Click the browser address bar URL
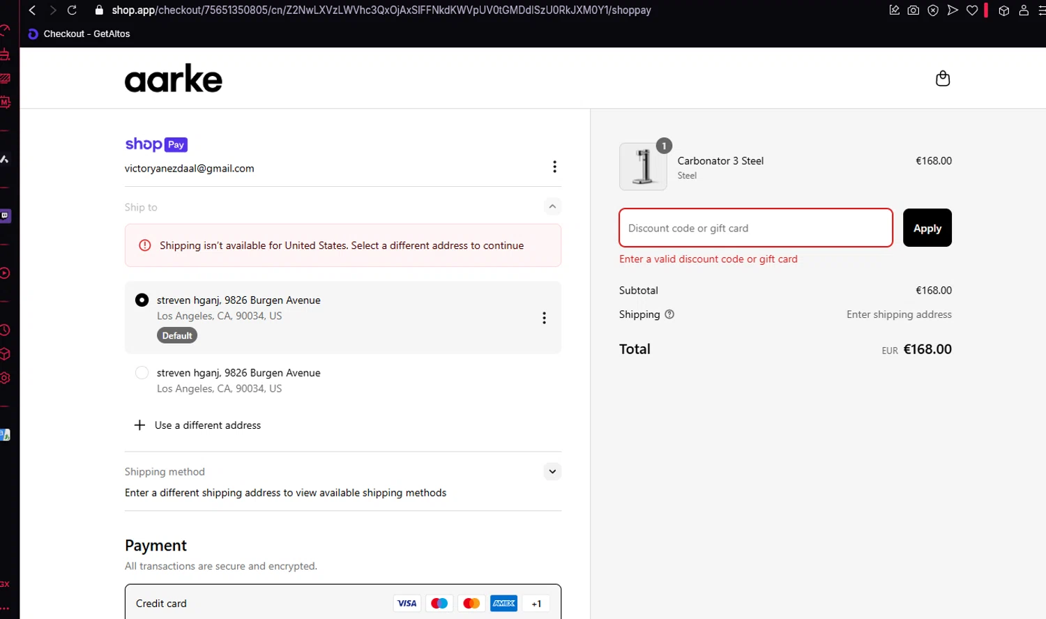The image size is (1046, 619). tap(381, 10)
